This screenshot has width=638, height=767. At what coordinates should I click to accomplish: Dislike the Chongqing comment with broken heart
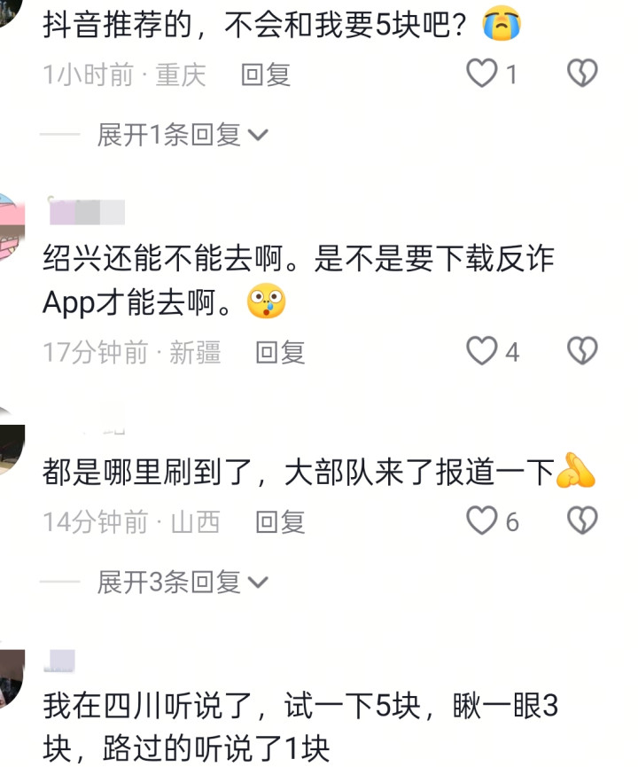(582, 73)
